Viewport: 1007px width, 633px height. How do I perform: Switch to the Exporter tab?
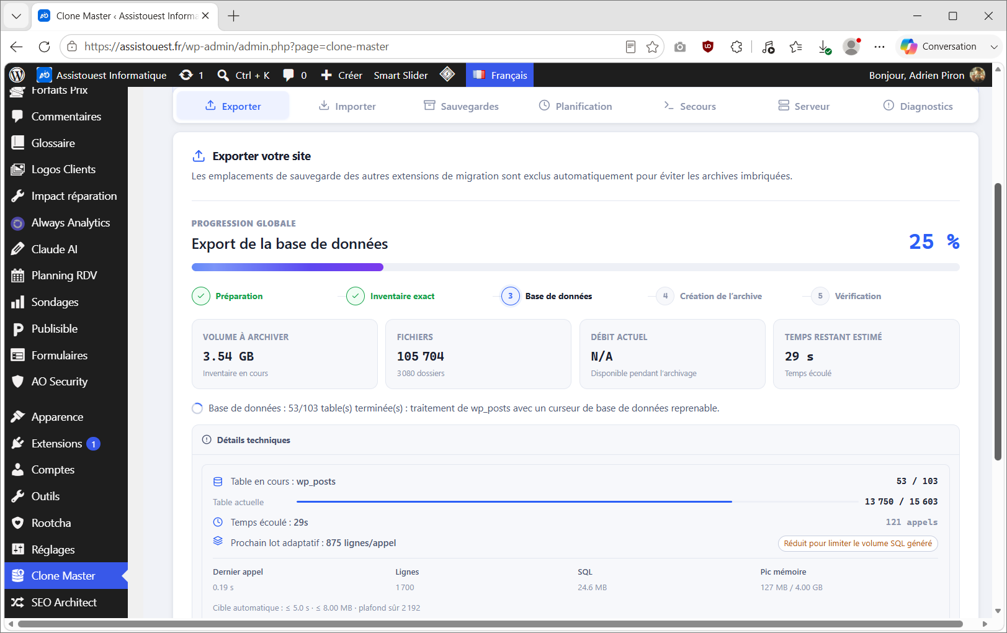pos(233,106)
